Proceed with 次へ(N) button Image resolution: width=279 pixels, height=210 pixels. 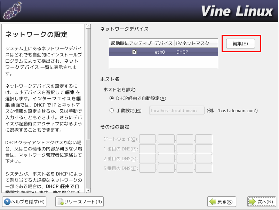262,202
